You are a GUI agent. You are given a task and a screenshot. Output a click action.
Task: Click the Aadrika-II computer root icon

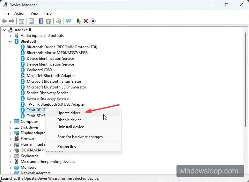pyautogui.click(x=10, y=30)
